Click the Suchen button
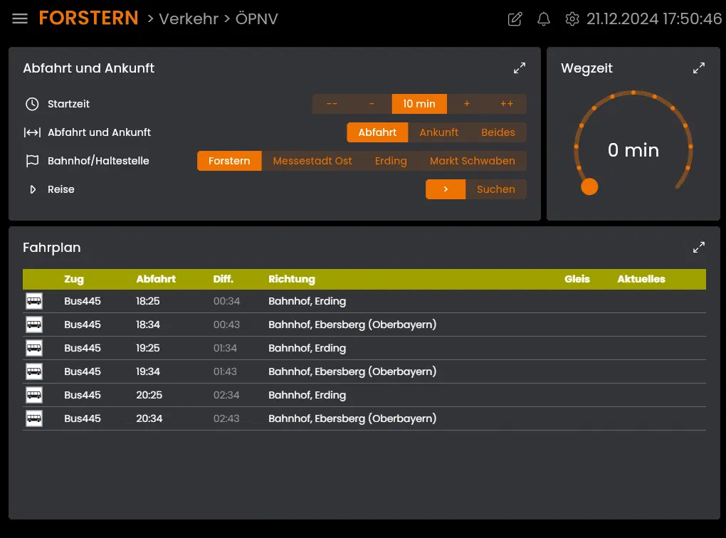The image size is (726, 538). coord(496,189)
